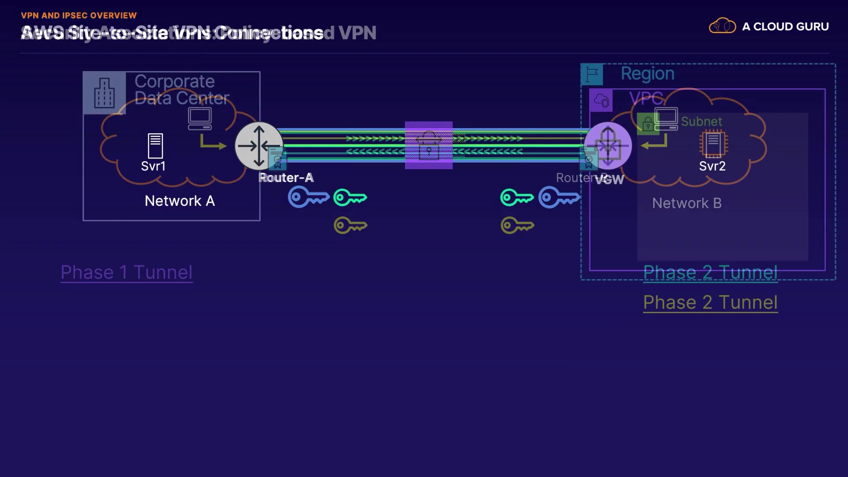
Task: Click the olive Phase 2 Tunnel link
Action: pos(710,303)
